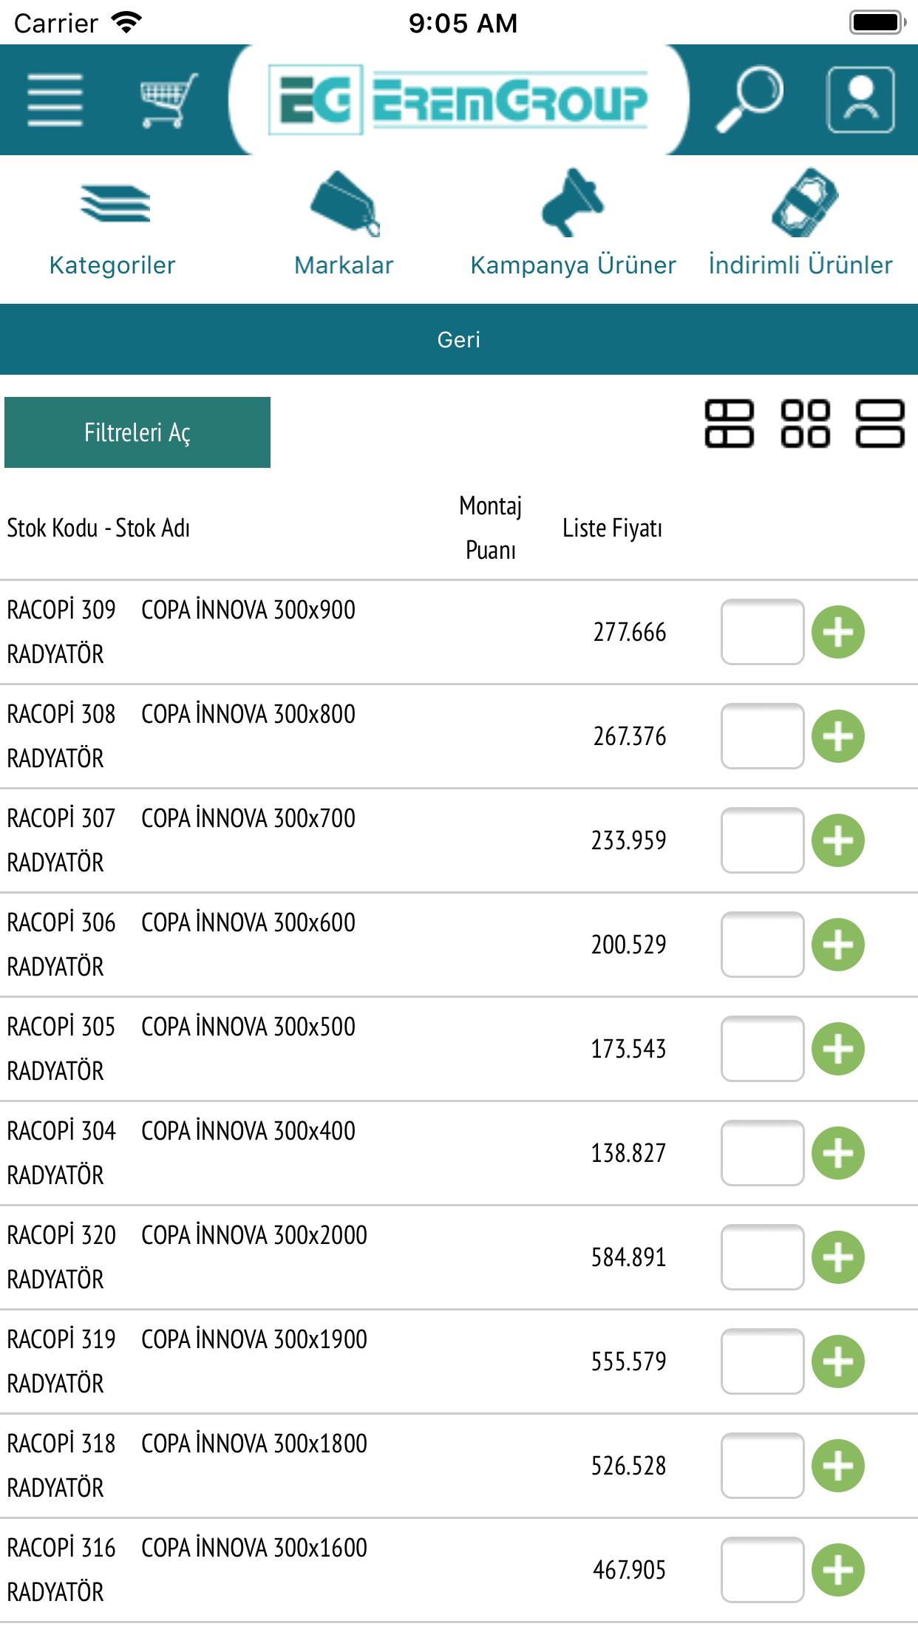
Task: Add RACOPİ 319 to cart
Action: pyautogui.click(x=838, y=1361)
